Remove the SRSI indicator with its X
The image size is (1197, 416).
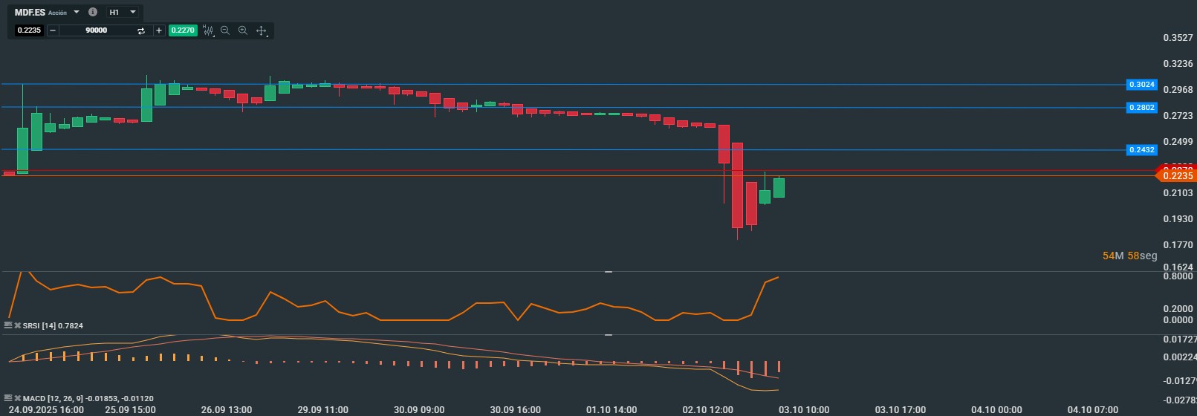17,325
